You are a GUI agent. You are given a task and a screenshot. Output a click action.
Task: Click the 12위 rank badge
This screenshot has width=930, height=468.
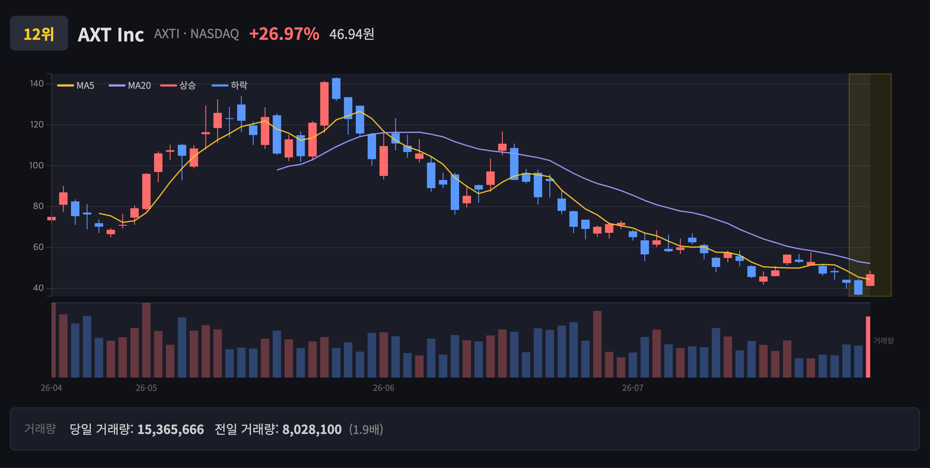39,33
